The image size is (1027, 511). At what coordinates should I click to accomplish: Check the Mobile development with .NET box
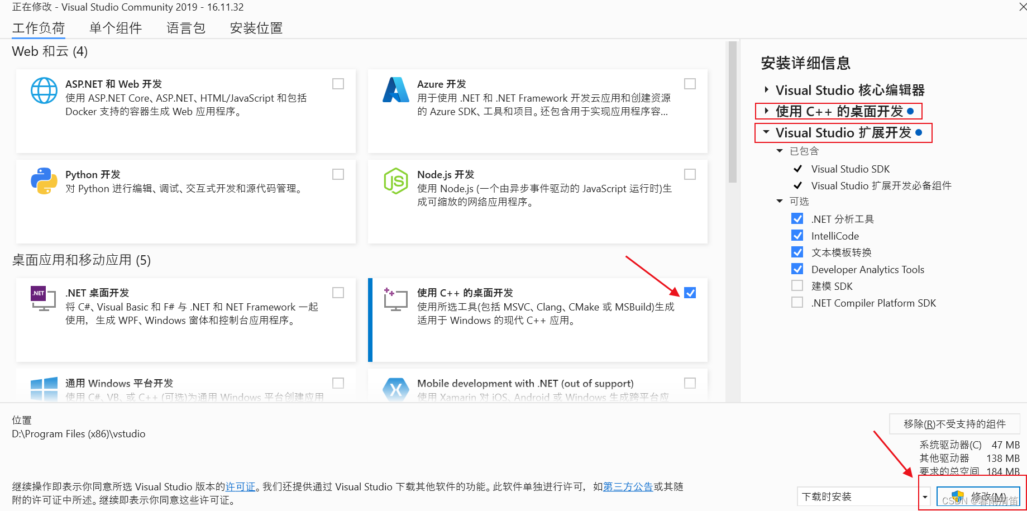click(x=690, y=383)
